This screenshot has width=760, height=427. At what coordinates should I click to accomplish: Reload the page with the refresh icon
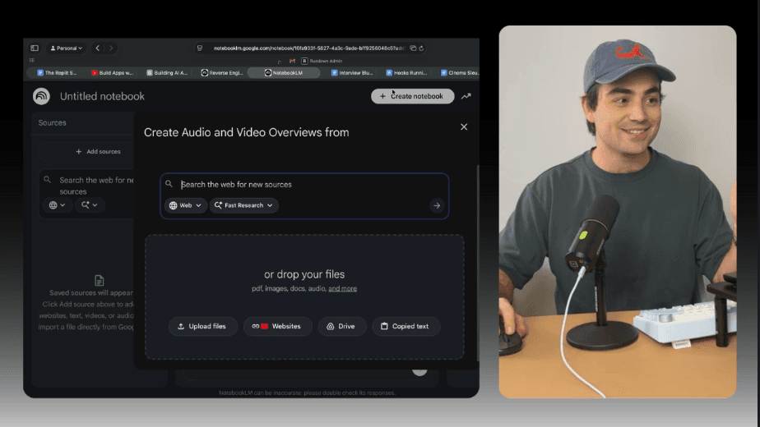click(x=421, y=48)
